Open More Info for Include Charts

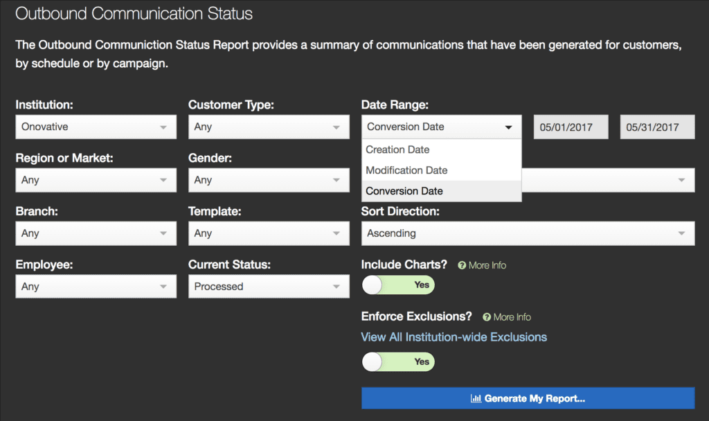point(487,265)
